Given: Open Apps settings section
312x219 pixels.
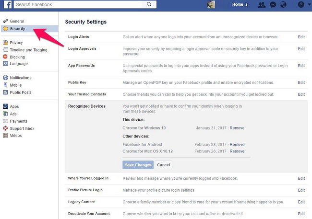Looking at the screenshot, I should point(14,106).
